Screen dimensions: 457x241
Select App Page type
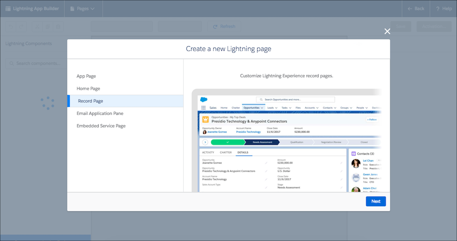click(125, 76)
